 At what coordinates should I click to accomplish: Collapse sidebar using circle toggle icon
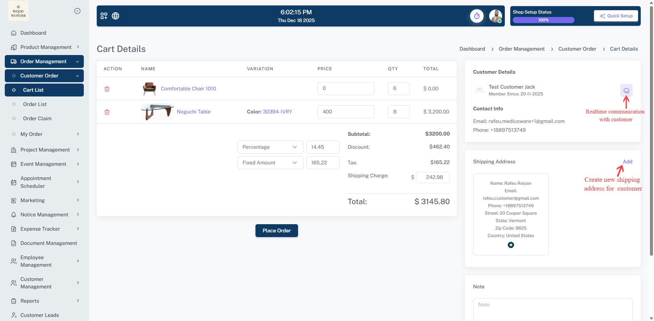pos(77,11)
